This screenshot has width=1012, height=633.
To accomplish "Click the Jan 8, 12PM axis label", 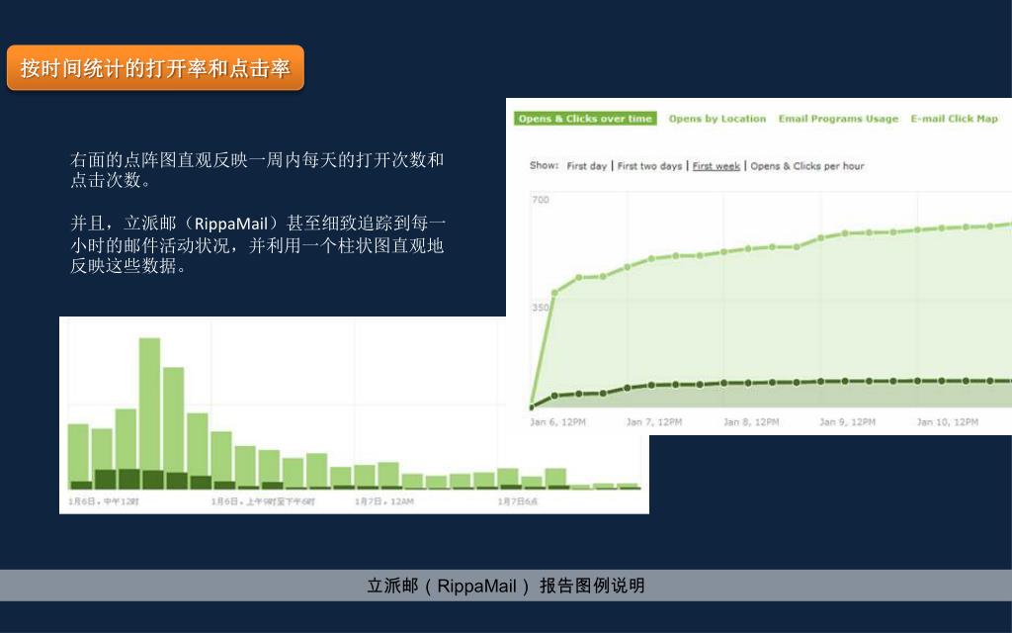I will 751,421.
